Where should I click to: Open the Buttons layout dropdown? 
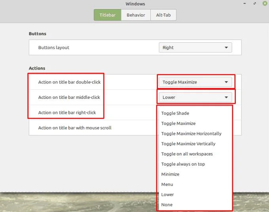tap(195, 47)
